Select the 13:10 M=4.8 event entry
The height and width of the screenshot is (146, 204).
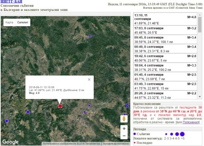165,19
